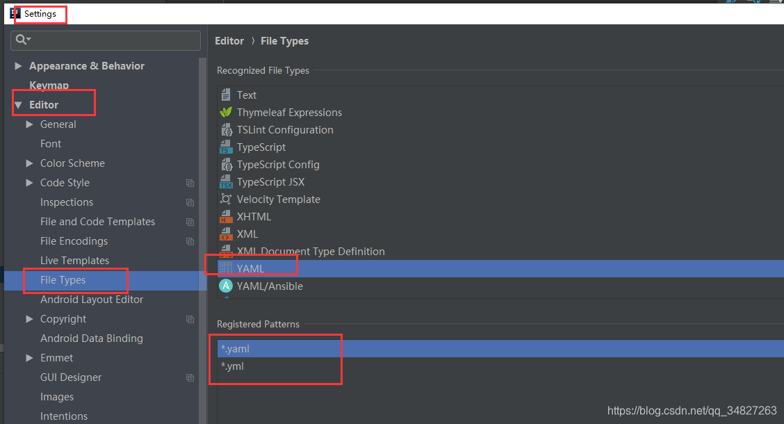Screen dimensions: 784x424
Task: Select the XML Document Type Definition row
Action: pyautogui.click(x=500, y=252)
